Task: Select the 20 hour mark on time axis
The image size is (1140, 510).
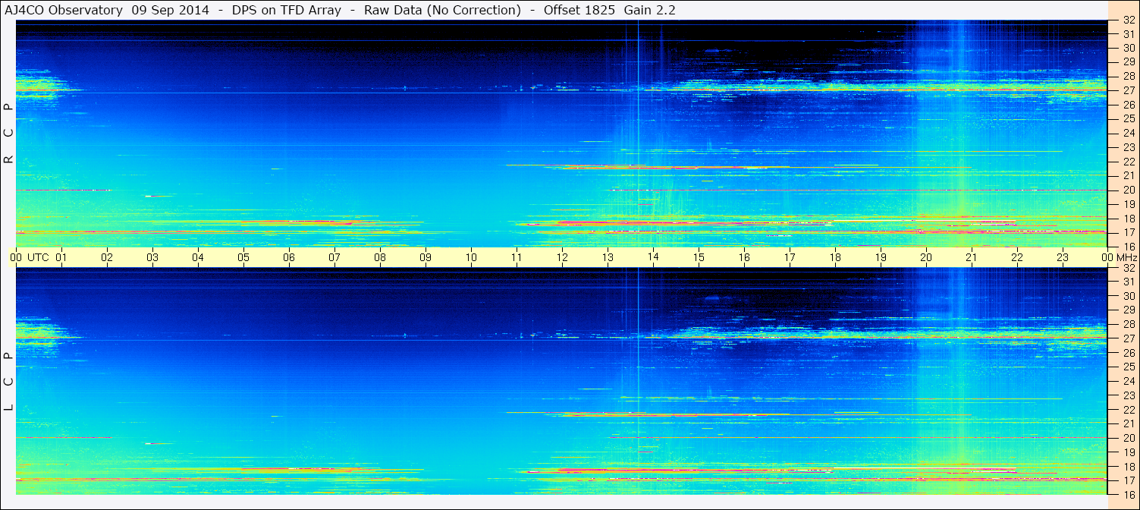Action: coord(926,257)
